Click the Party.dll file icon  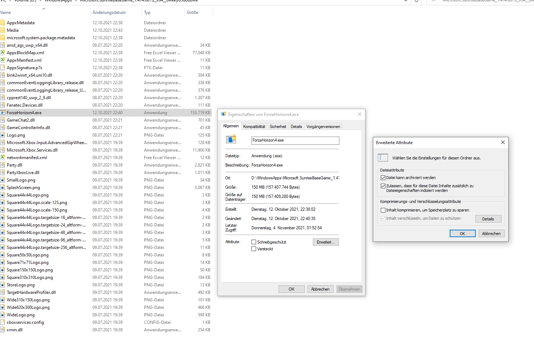[x=3, y=165]
